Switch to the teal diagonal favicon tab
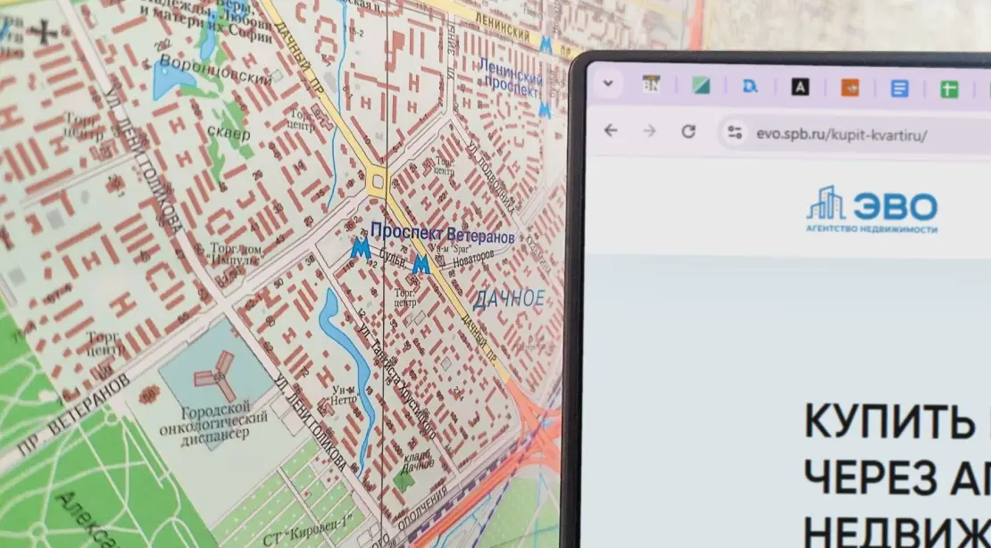Viewport: 991px width, 548px height. click(700, 85)
